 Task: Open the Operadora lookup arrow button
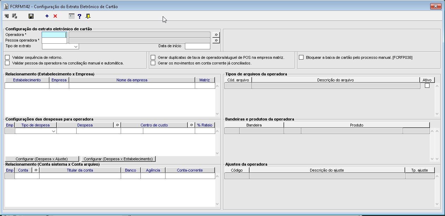(216, 35)
